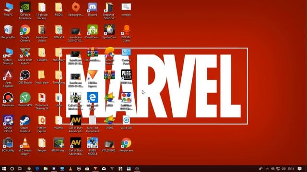Select the Office14 folder

59,32
